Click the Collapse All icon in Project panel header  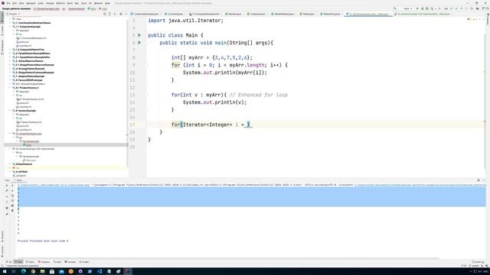click(x=114, y=14)
